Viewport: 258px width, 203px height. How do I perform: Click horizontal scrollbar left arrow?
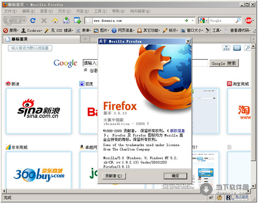(4, 191)
